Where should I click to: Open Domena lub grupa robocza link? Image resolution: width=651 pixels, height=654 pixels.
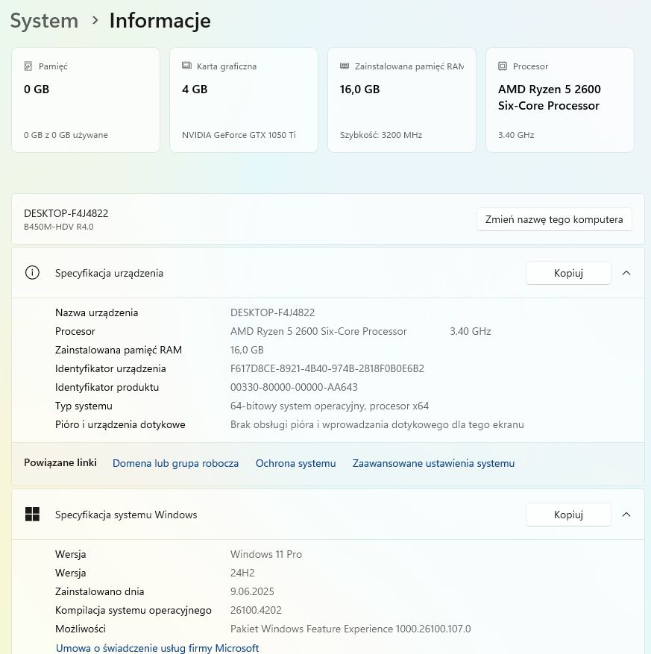175,463
